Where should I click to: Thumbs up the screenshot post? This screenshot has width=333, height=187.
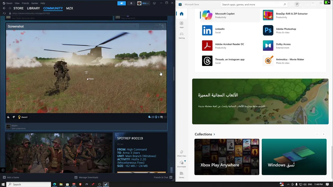coord(8,117)
